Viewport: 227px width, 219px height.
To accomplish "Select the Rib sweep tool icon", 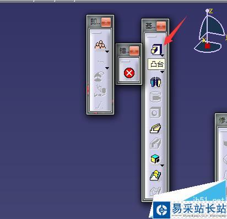I will (x=155, y=128).
